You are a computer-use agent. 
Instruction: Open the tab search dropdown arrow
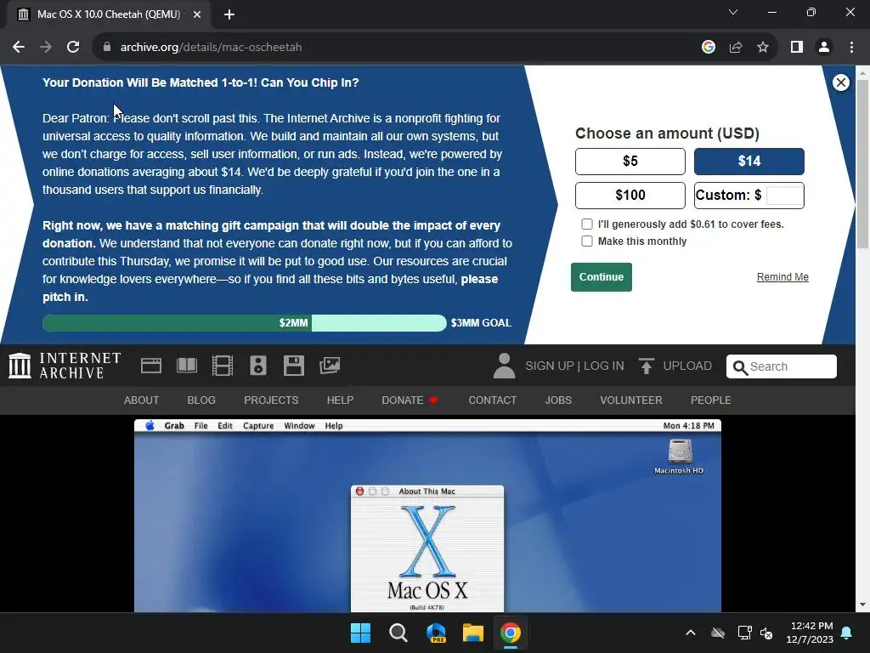pyautogui.click(x=733, y=12)
